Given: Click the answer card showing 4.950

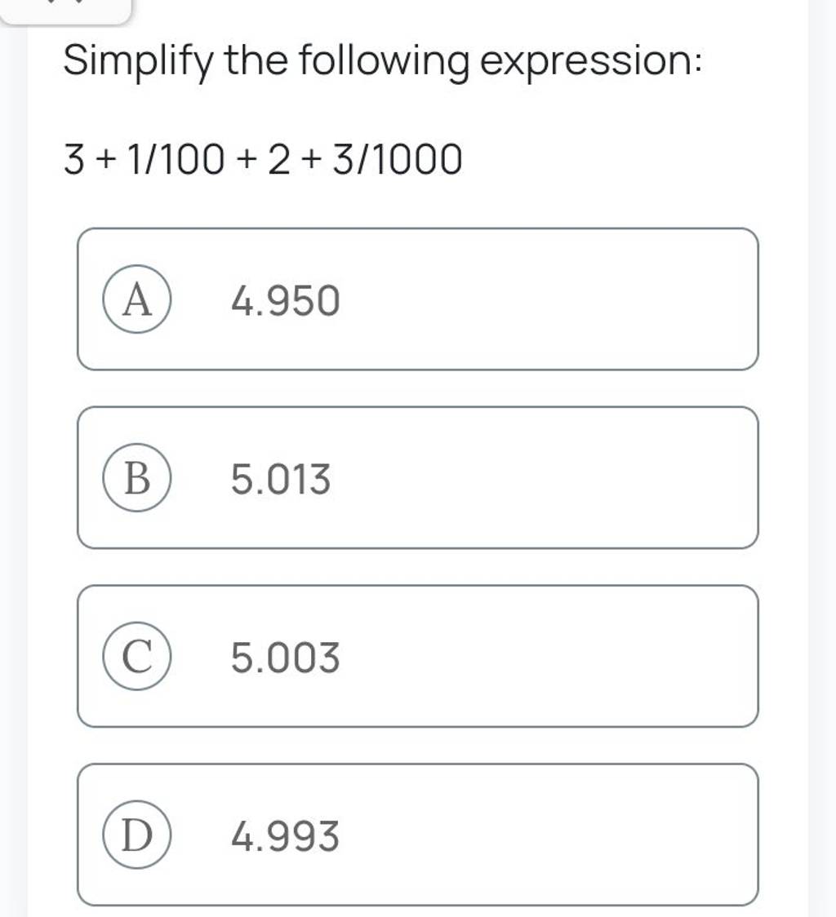Looking at the screenshot, I should [418, 300].
